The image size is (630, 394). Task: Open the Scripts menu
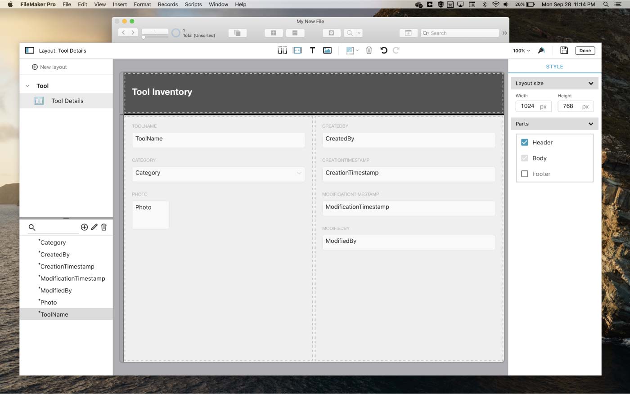pos(193,4)
